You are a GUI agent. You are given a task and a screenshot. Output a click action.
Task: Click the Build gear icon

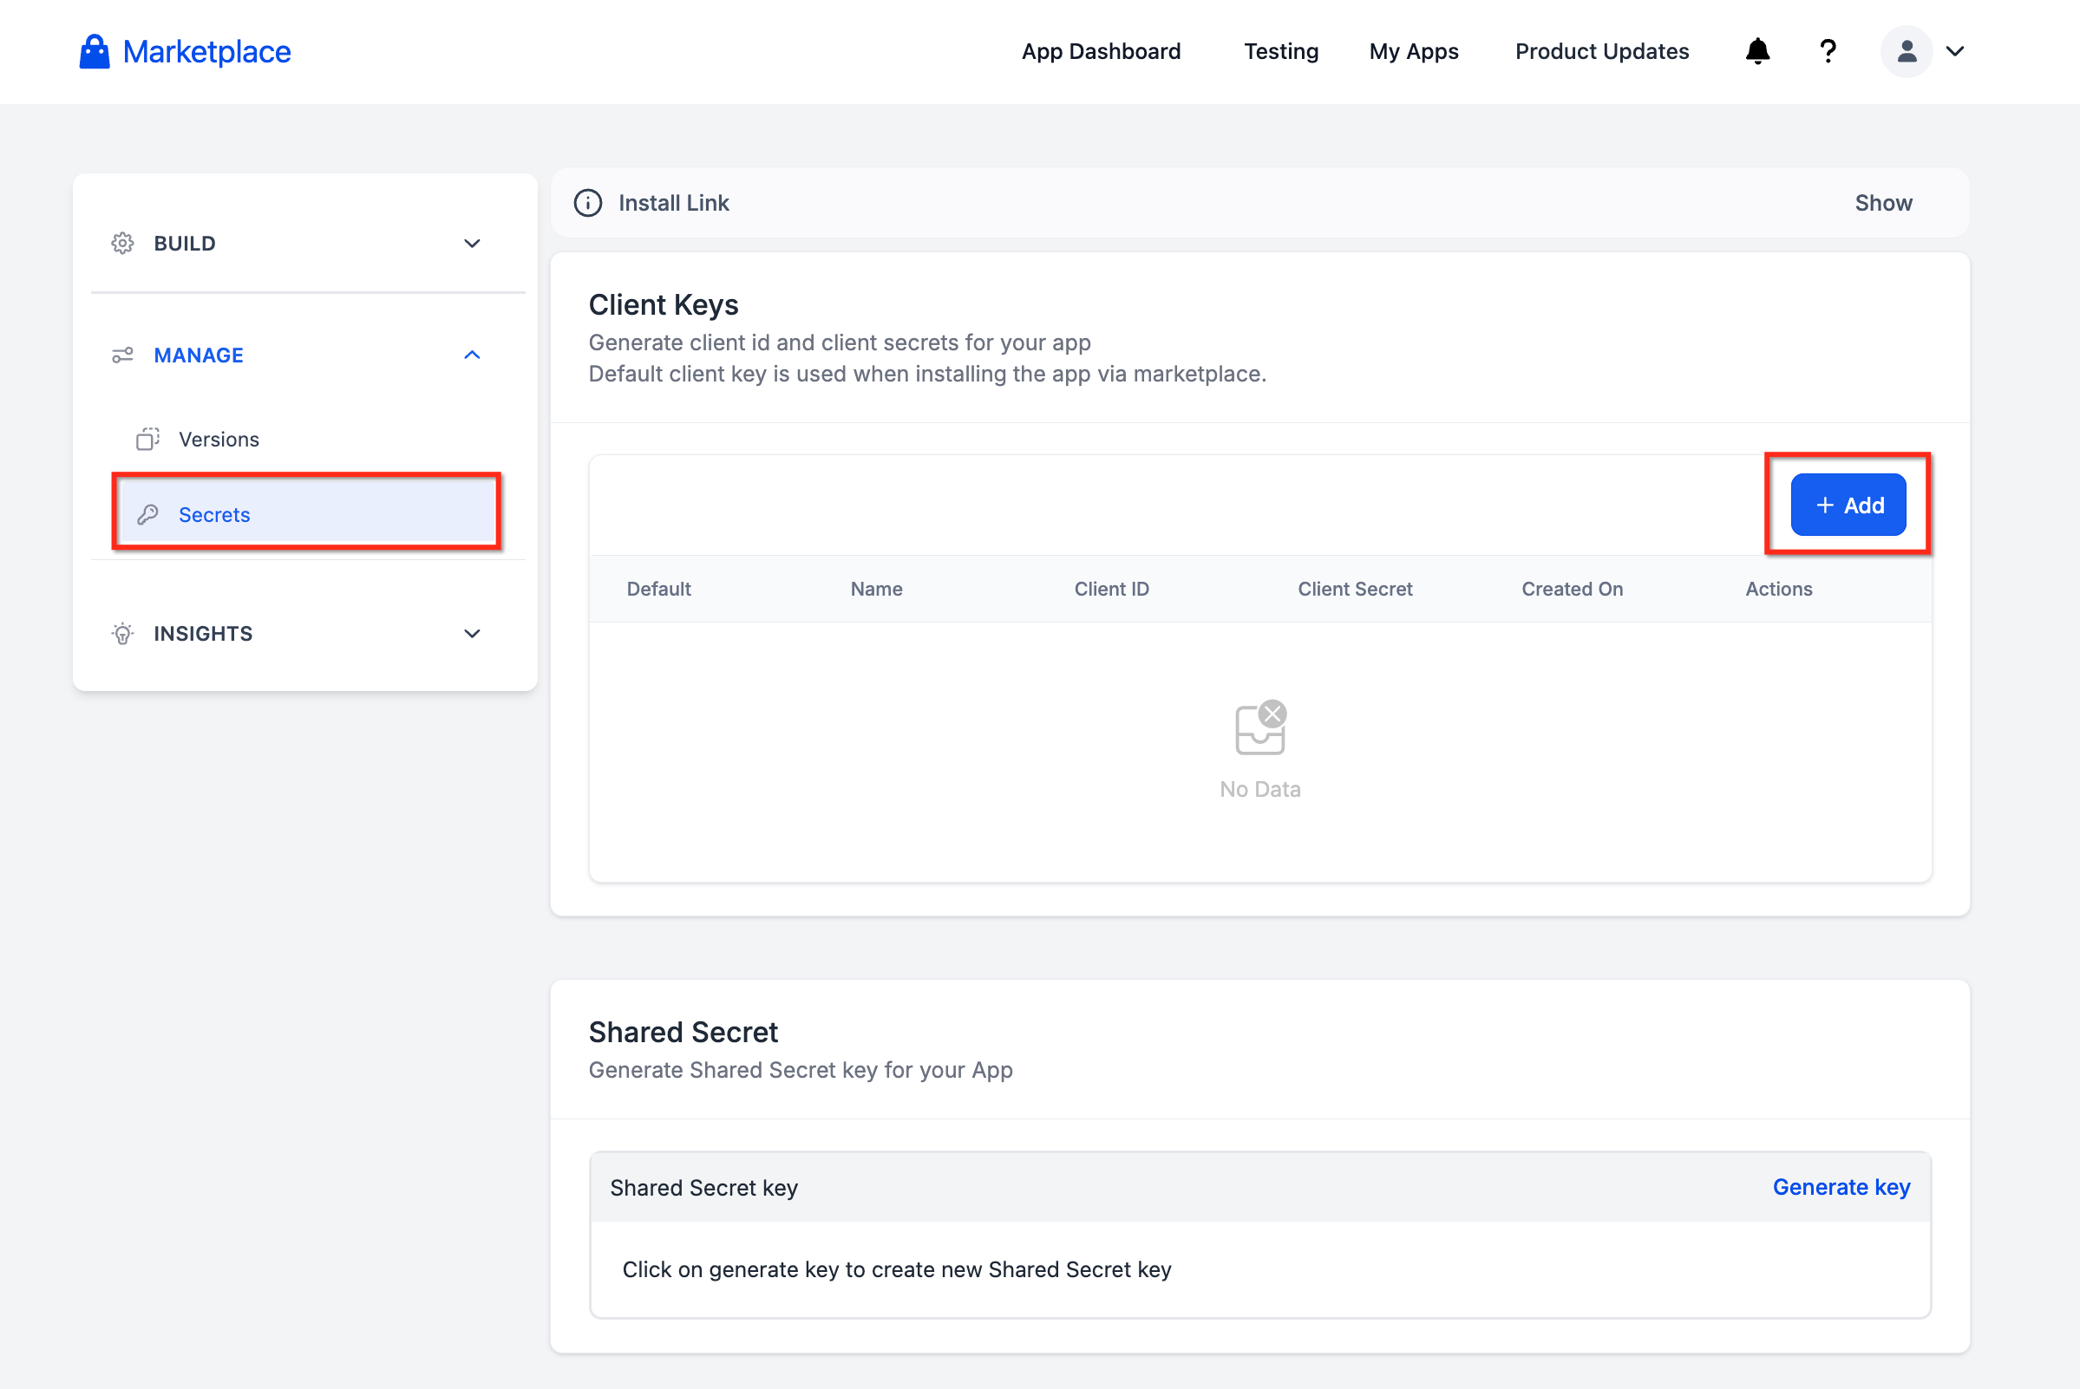tap(122, 244)
